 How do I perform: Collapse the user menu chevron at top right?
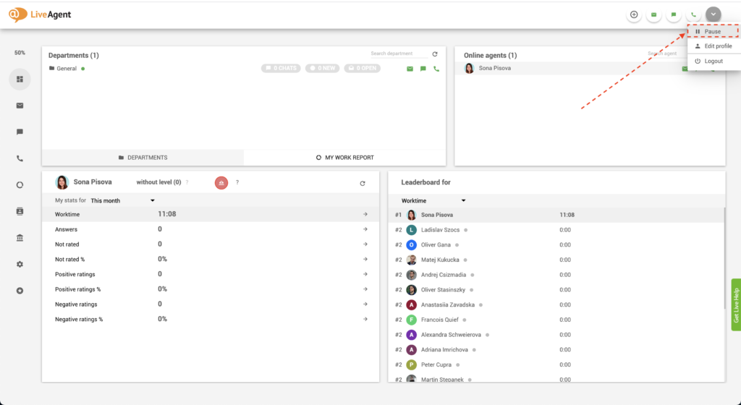[714, 14]
